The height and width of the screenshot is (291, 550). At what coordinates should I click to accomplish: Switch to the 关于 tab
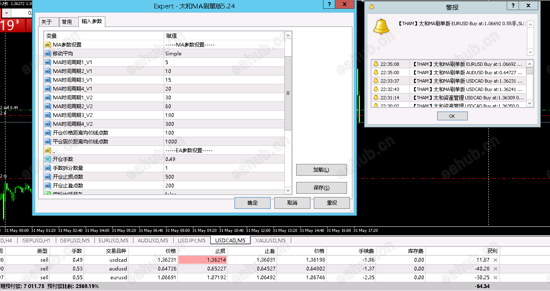(47, 22)
